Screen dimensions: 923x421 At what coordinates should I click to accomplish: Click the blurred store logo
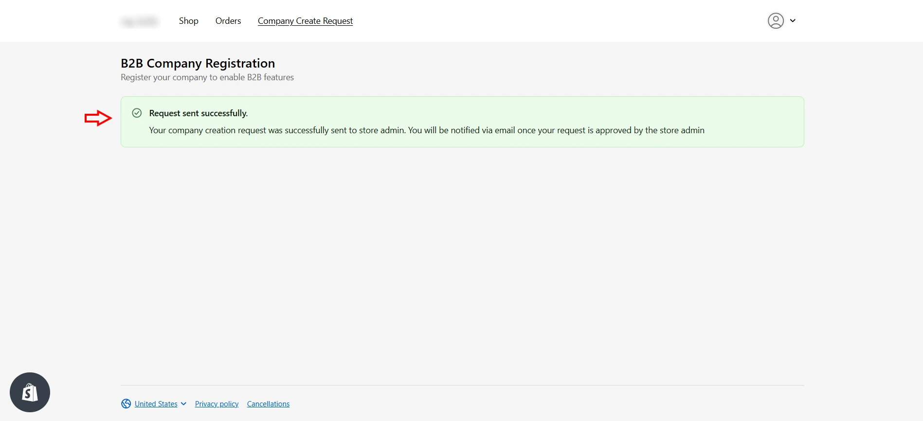click(x=140, y=21)
